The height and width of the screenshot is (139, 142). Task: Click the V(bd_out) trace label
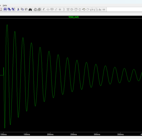pos(73,17)
